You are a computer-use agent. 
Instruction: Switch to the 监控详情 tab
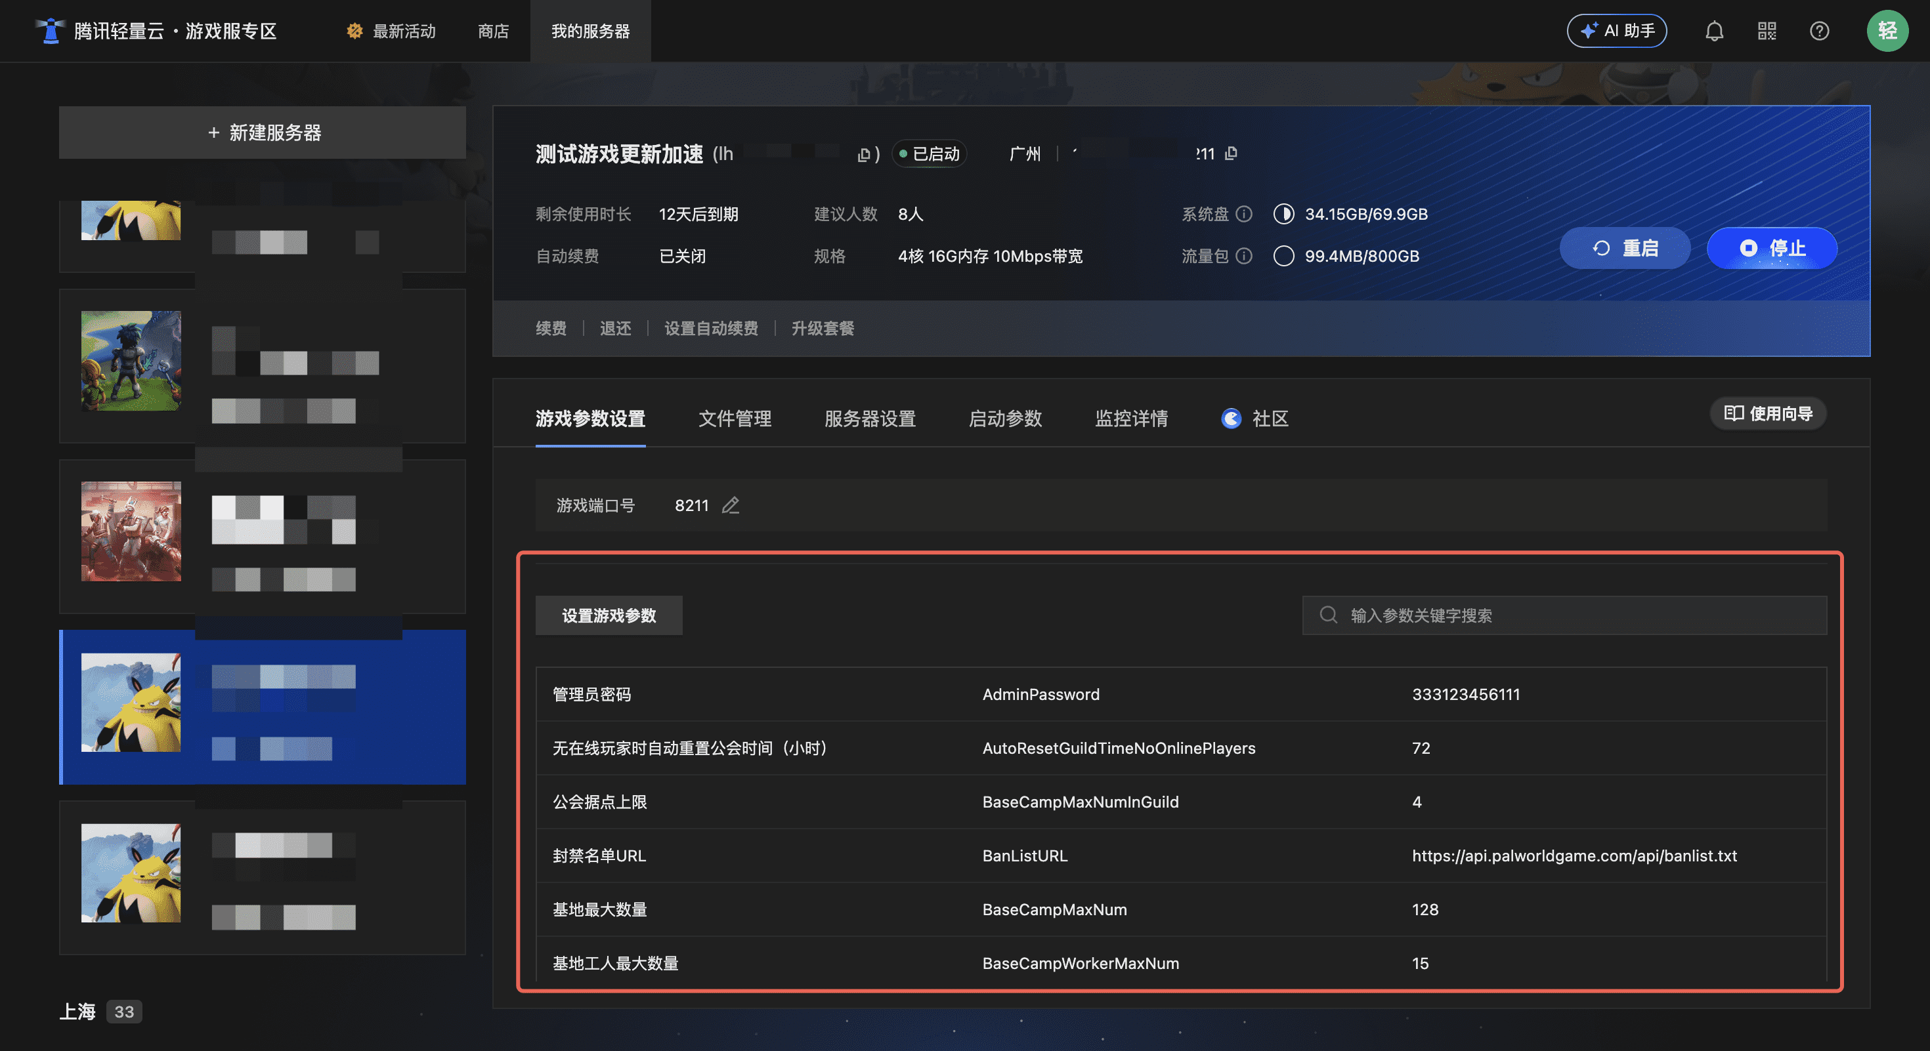point(1131,419)
